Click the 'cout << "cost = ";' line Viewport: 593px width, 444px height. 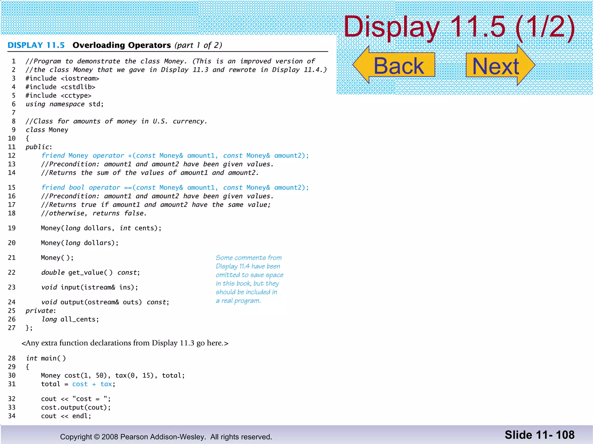(76, 399)
